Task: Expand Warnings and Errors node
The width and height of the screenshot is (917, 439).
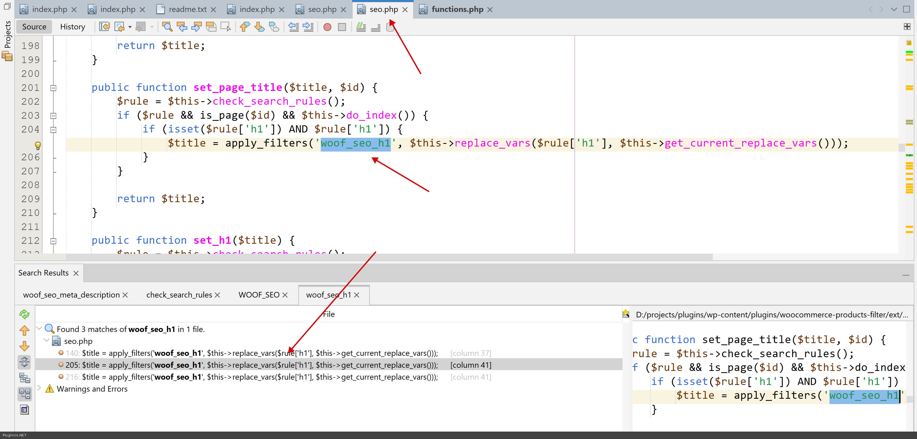Action: tap(39, 388)
